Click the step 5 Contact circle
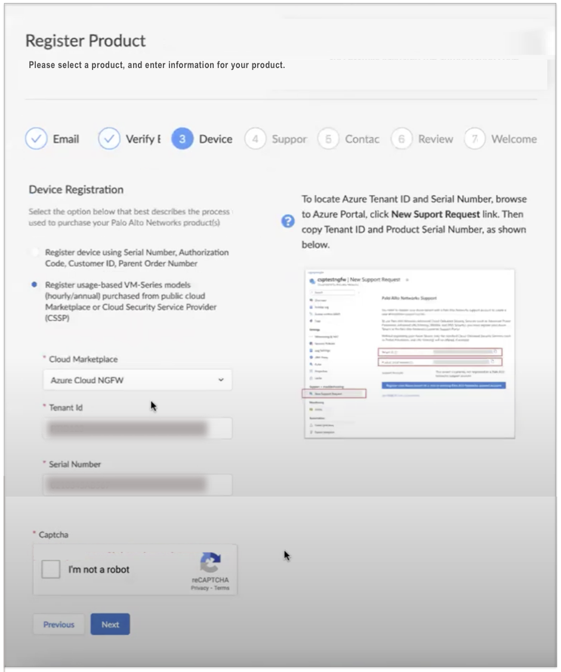Viewport: 561px width, 672px height. click(x=329, y=138)
